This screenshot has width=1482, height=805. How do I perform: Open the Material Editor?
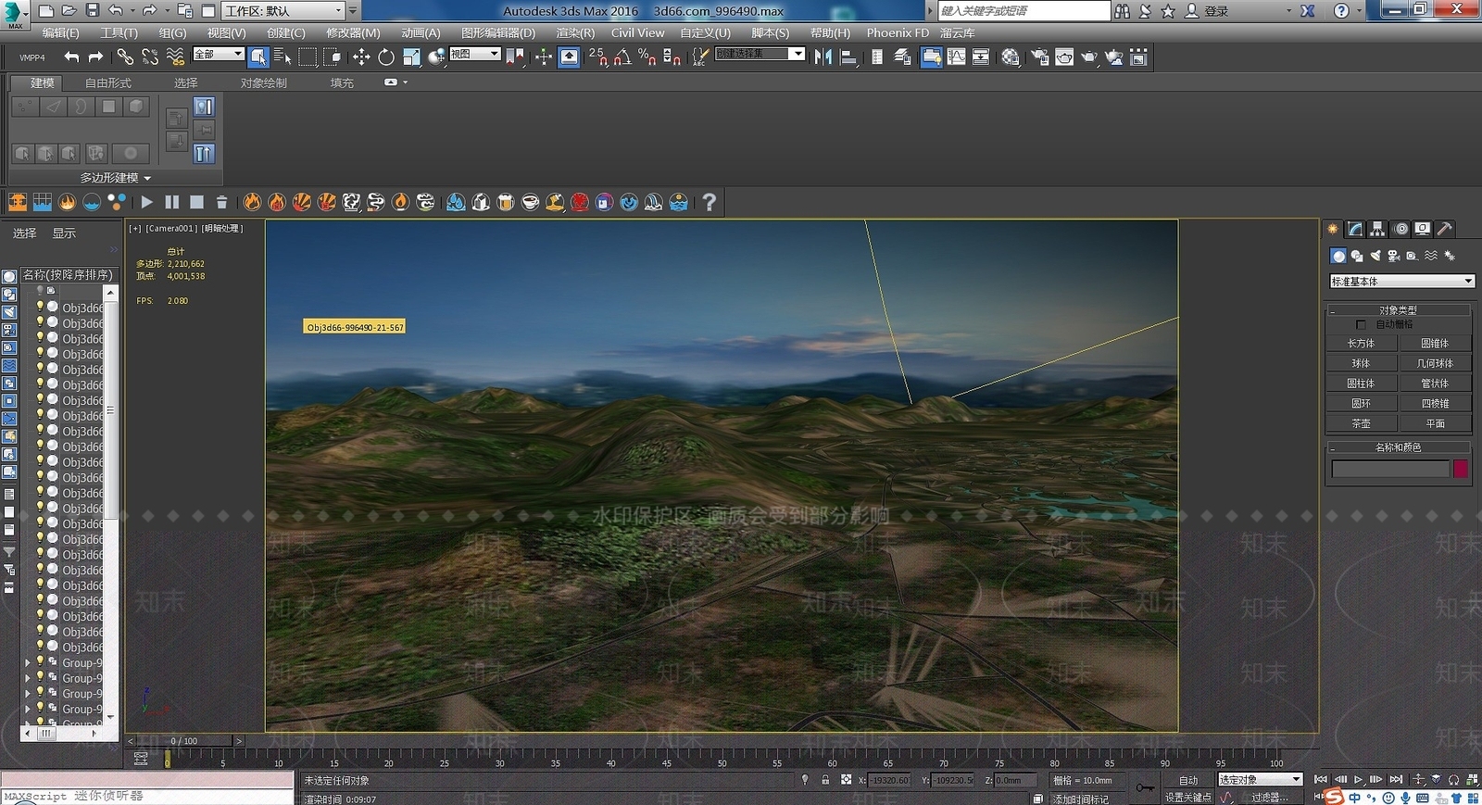pyautogui.click(x=1011, y=57)
